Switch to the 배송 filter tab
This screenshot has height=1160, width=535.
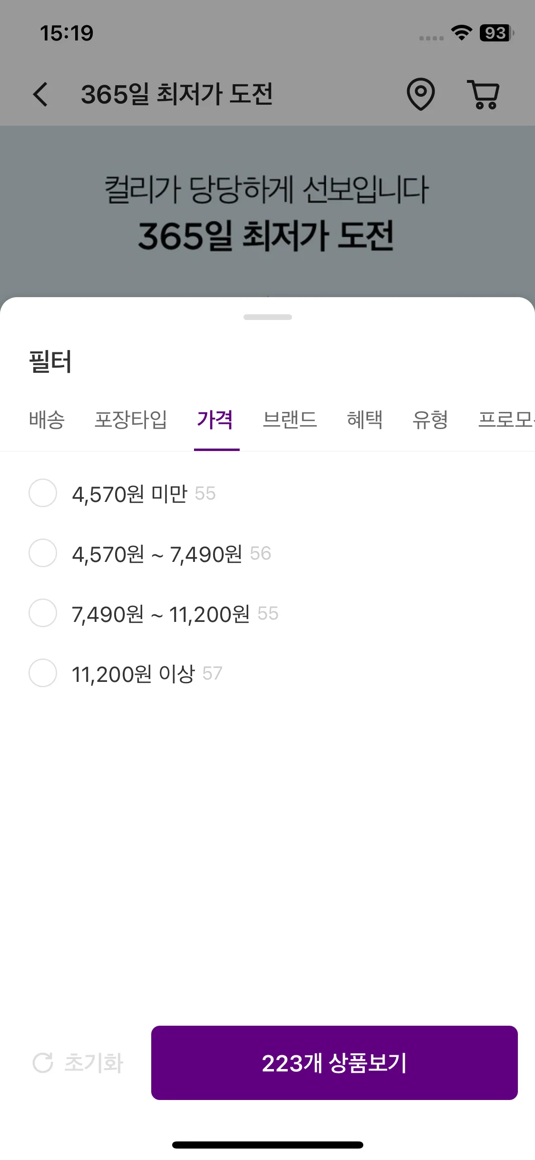(47, 420)
